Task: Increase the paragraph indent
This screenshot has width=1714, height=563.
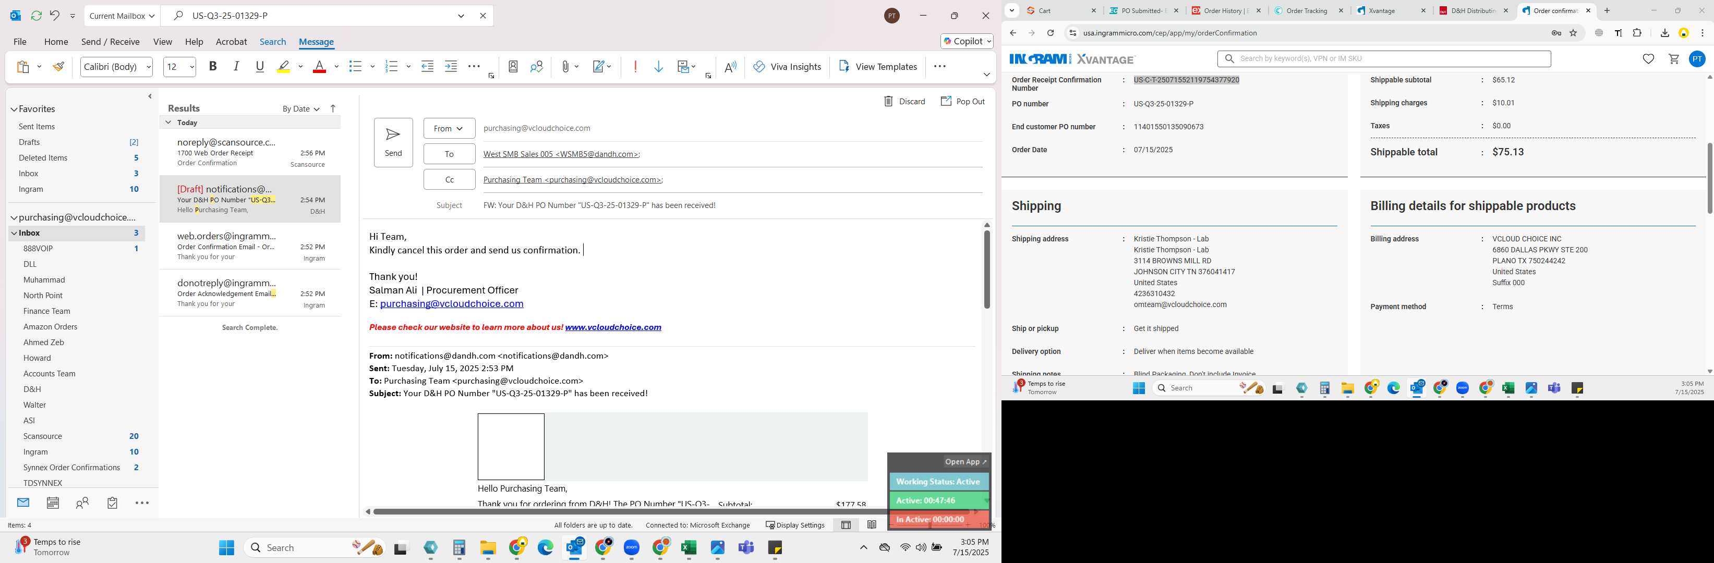Action: (451, 67)
